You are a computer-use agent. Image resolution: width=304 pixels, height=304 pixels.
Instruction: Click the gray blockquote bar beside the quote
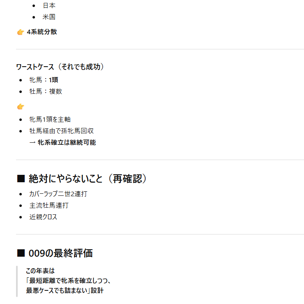(17, 281)
